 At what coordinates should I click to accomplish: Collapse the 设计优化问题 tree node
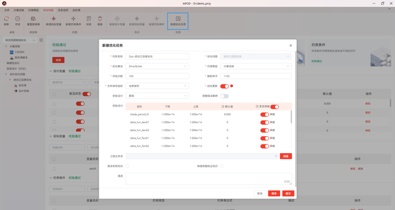[x=6, y=74]
